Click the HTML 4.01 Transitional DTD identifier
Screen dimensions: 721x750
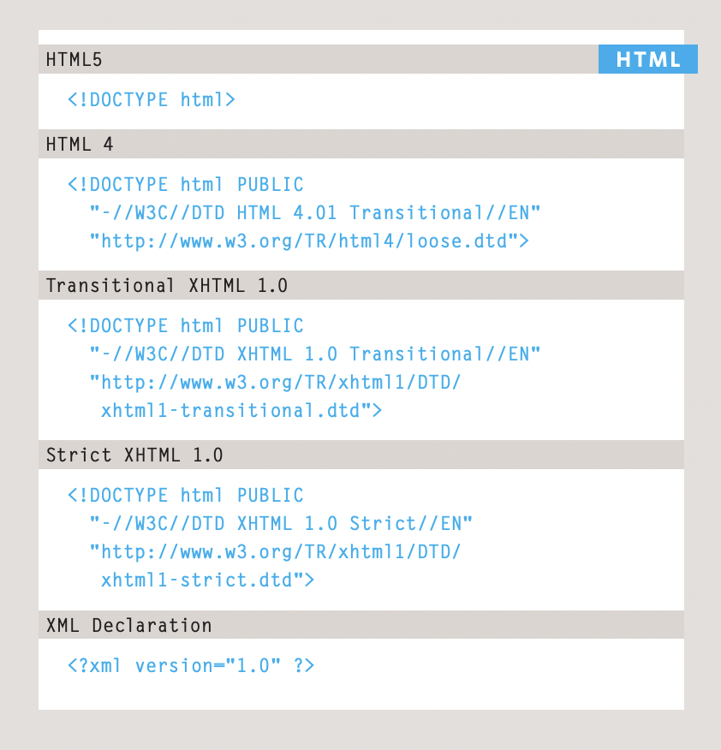[315, 213]
